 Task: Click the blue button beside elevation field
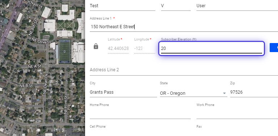point(274,48)
